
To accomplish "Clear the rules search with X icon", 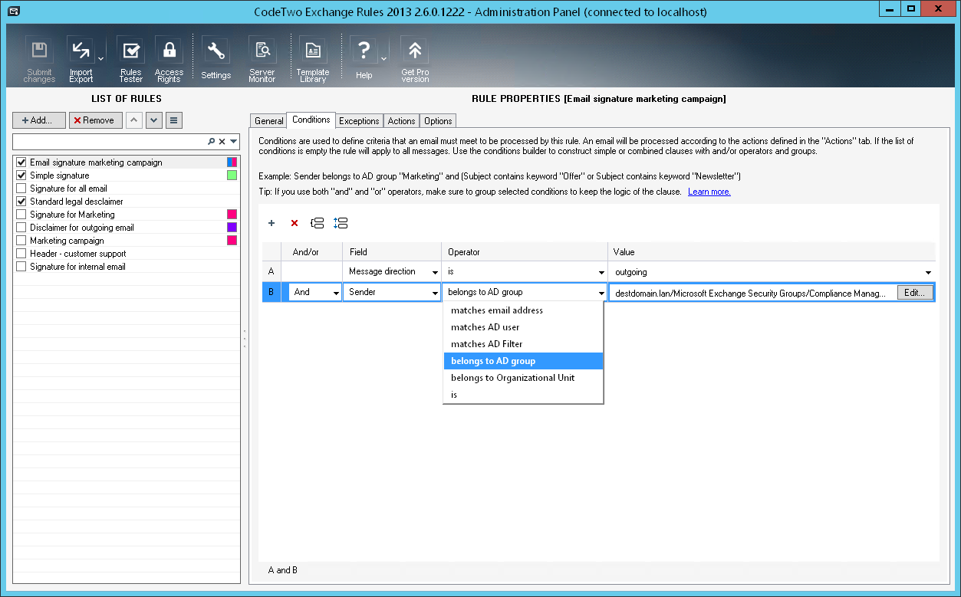I will tap(222, 142).
